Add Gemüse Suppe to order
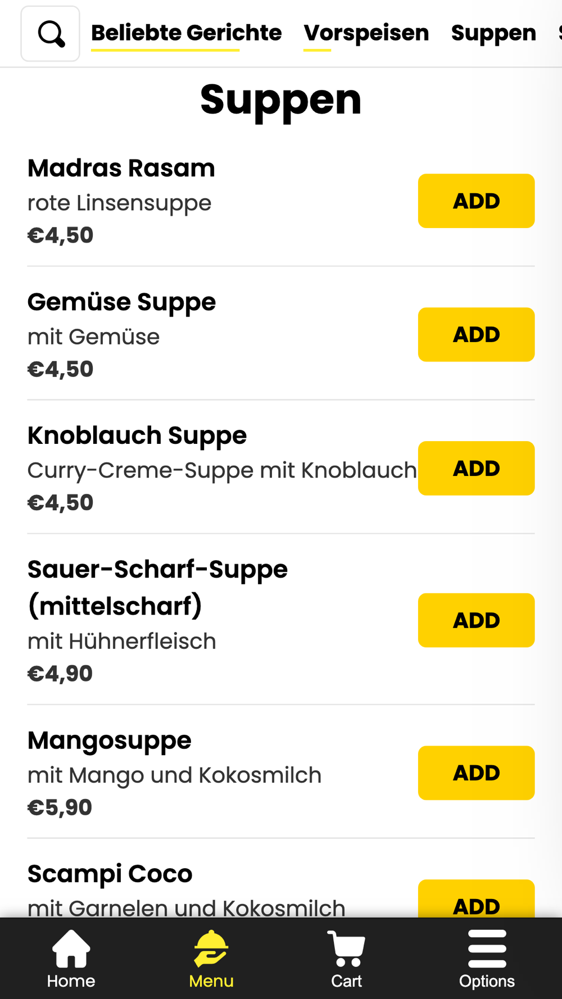Screen dimensions: 562x999 pos(476,335)
